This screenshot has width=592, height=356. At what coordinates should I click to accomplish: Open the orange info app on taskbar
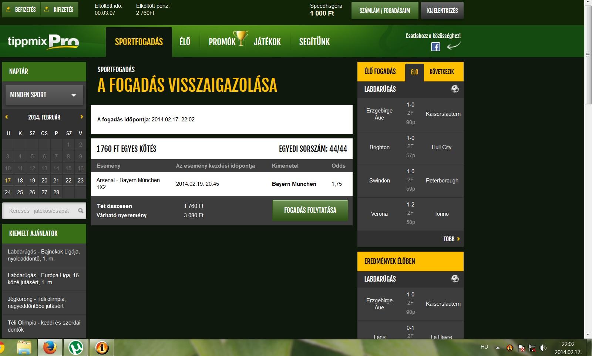click(102, 347)
